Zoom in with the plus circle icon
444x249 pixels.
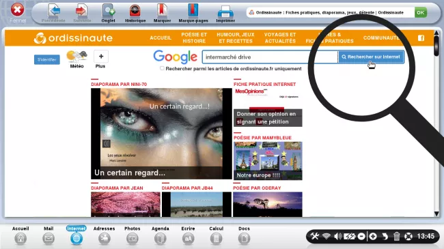[x=373, y=236]
